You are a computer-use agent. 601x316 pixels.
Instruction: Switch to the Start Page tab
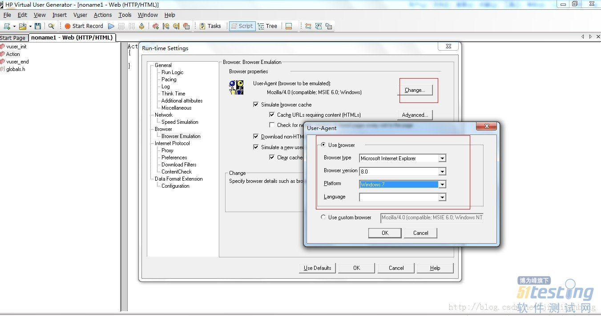pyautogui.click(x=13, y=38)
